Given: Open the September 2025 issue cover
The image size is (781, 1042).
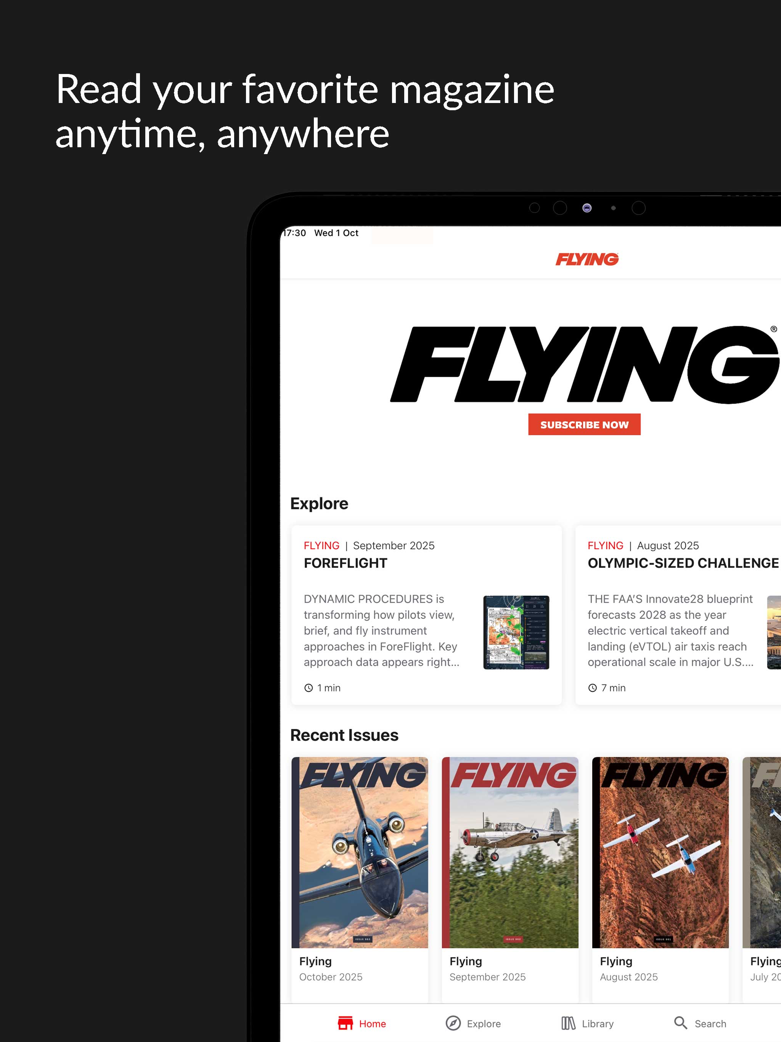Looking at the screenshot, I should coord(510,852).
